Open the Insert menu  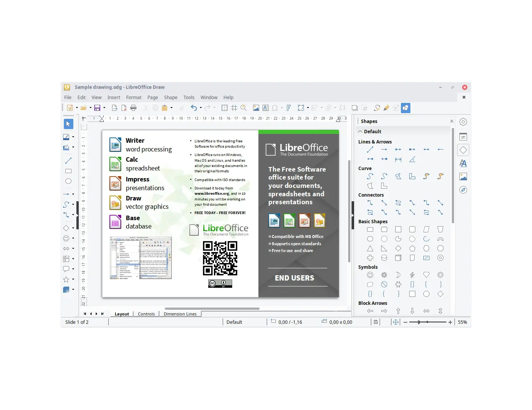point(114,98)
